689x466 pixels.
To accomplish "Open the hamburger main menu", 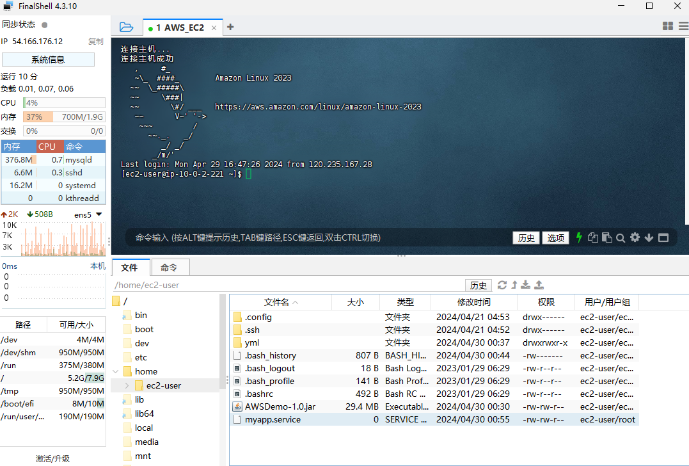I will (684, 26).
